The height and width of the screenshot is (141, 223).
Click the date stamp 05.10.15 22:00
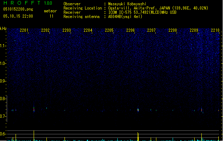coord(18,16)
